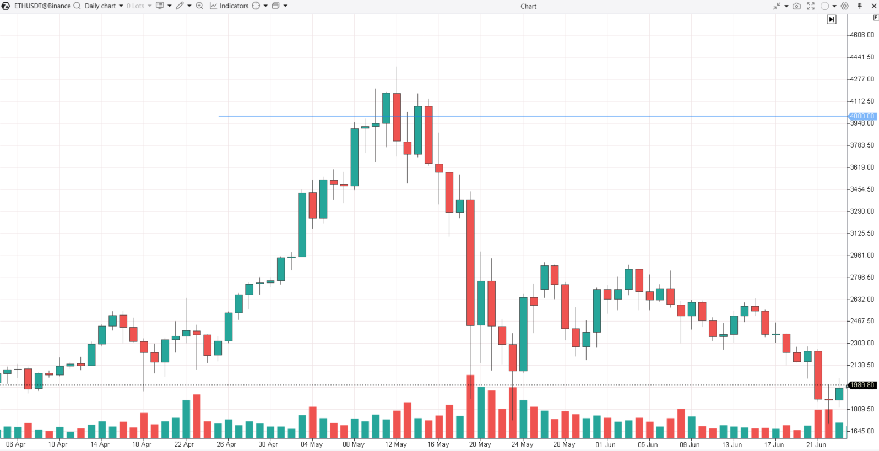Click the Chart title bar tab

(x=528, y=6)
